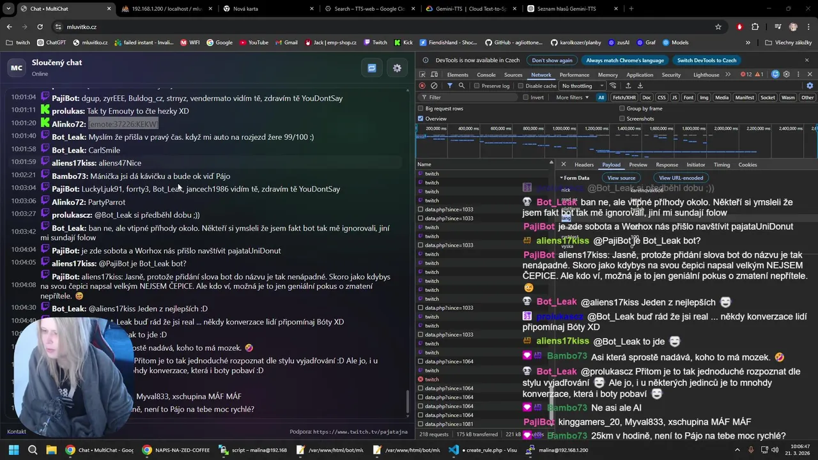Toggle the network filter funnel icon
This screenshot has height=460, width=818.
tap(450, 86)
